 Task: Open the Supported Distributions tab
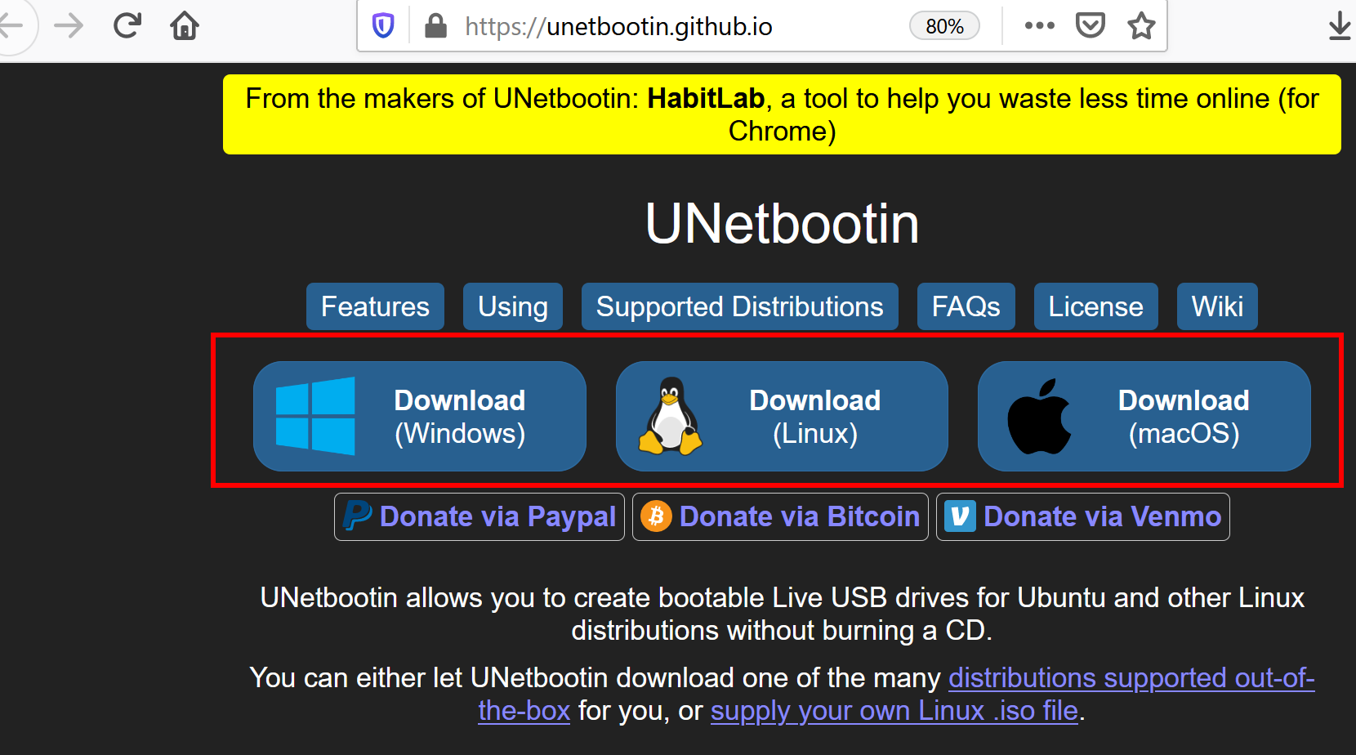[x=740, y=306]
